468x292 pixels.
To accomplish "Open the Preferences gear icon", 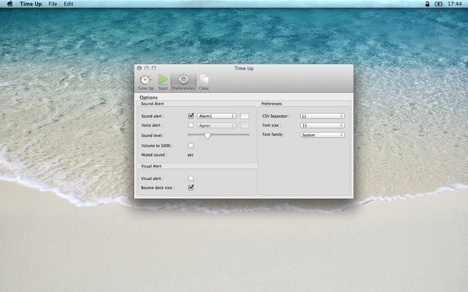I will [183, 79].
